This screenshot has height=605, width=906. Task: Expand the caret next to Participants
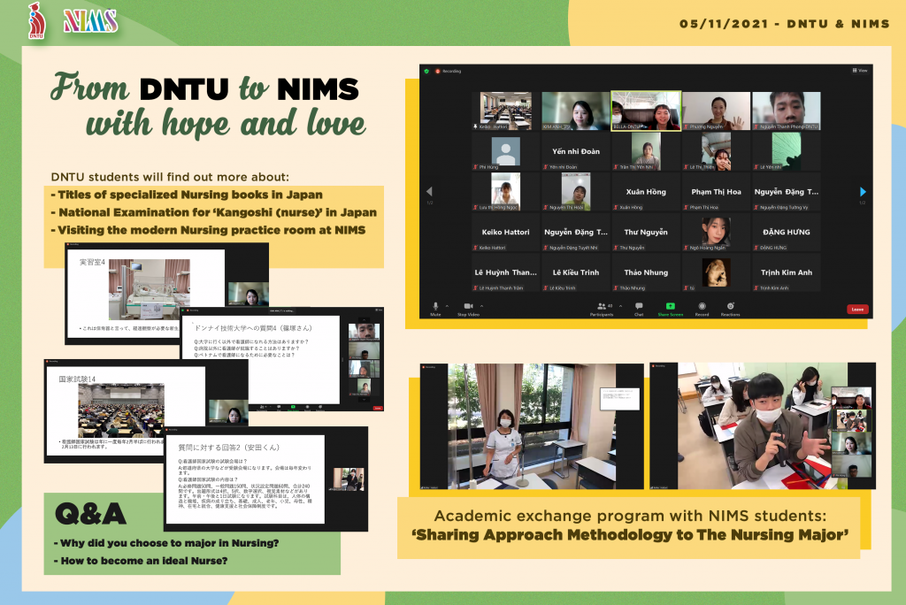click(620, 306)
